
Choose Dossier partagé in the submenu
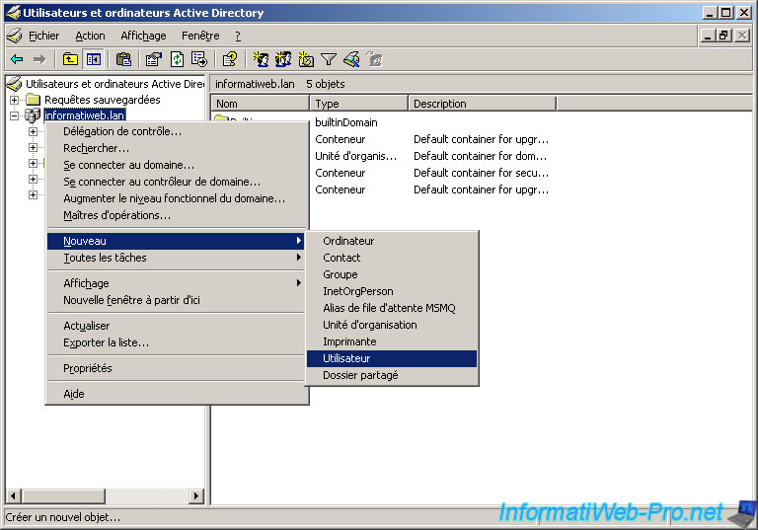pyautogui.click(x=392, y=375)
